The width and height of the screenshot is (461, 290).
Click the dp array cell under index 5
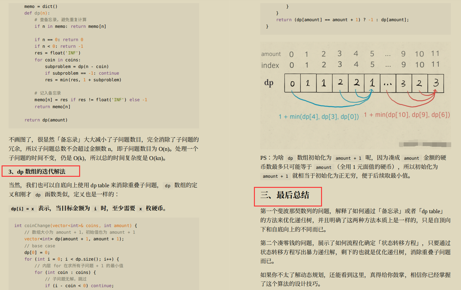click(372, 83)
